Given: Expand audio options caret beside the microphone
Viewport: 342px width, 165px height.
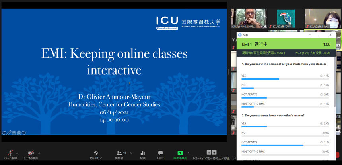Looking at the screenshot, I should tap(17, 153).
